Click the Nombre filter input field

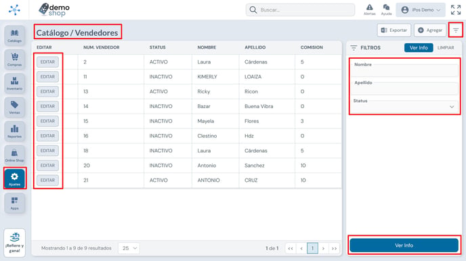click(x=404, y=70)
